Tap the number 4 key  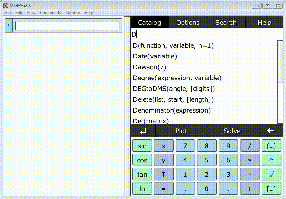(x=185, y=160)
